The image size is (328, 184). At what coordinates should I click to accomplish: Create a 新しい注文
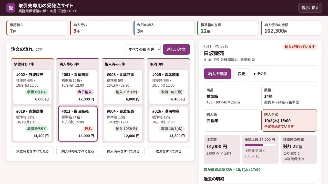point(176,49)
